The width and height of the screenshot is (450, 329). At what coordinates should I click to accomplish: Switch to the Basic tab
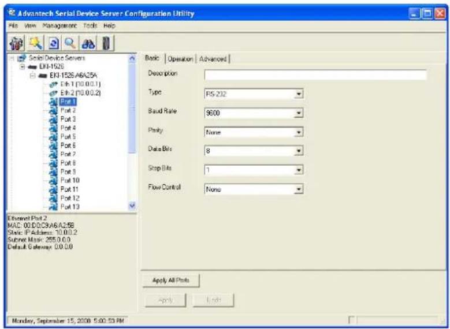pos(152,58)
